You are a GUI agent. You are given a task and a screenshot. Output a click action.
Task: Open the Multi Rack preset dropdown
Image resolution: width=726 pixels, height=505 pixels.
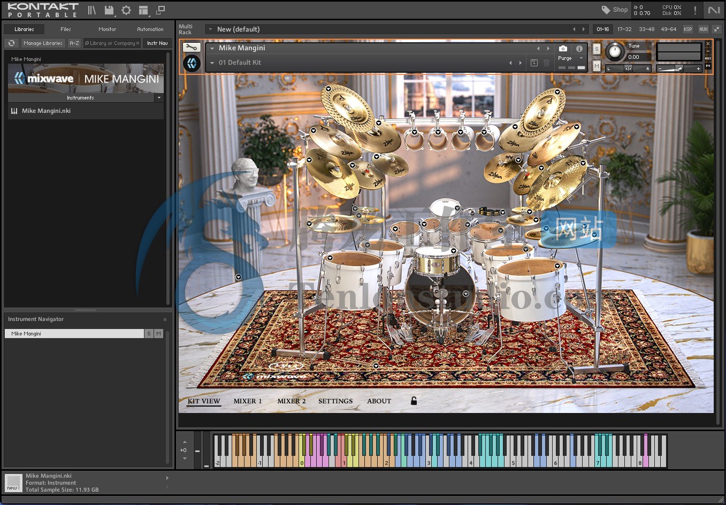coord(210,29)
